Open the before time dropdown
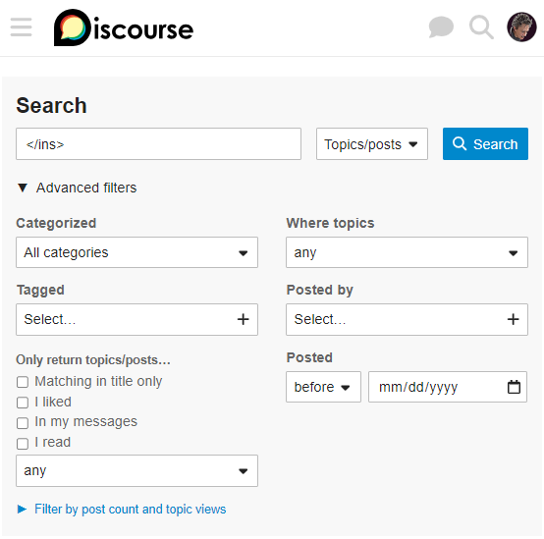 pyautogui.click(x=323, y=387)
